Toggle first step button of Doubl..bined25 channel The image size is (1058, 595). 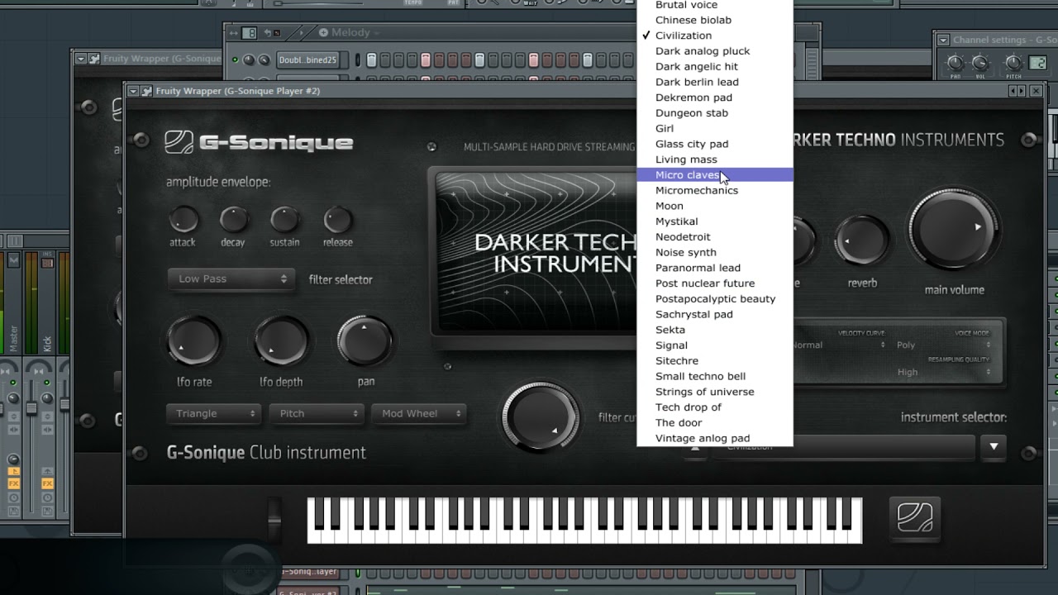click(372, 59)
